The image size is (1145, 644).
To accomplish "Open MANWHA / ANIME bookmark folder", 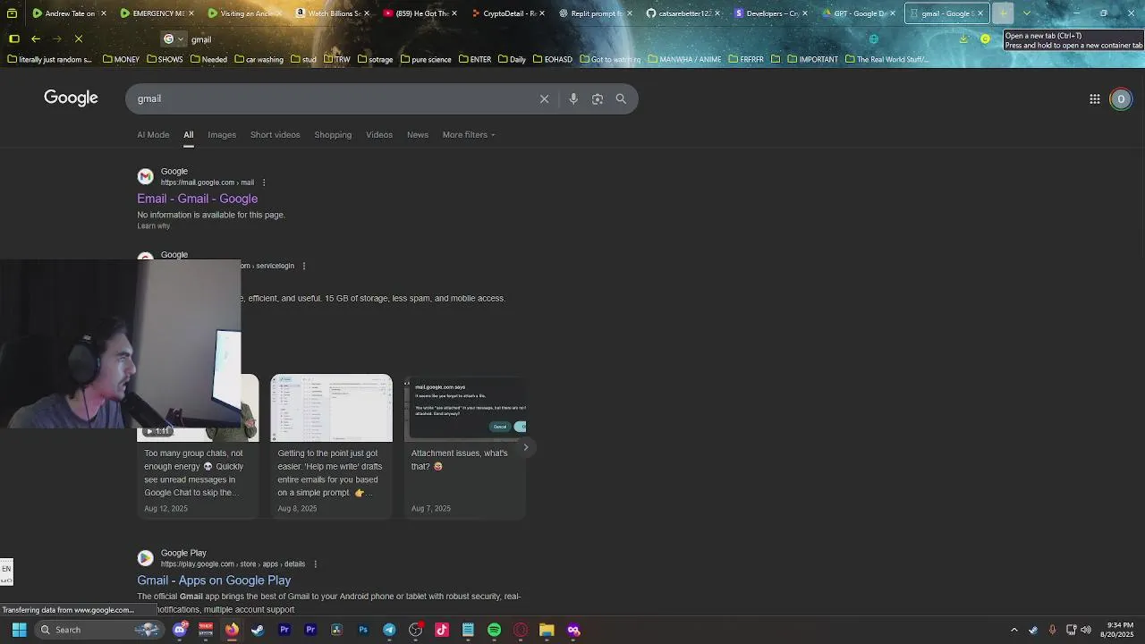I will (684, 60).
